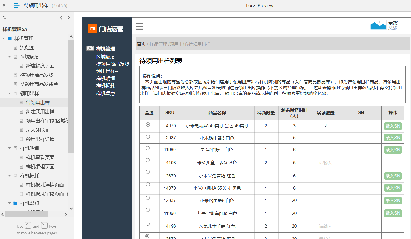Open 样机损耗-- in the dark side menu
Image resolution: width=411 pixels, height=239 pixels.
tap(107, 86)
